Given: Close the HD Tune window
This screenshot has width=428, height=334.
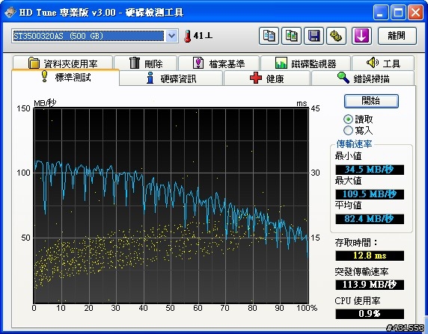Looking at the screenshot, I should pyautogui.click(x=415, y=12).
